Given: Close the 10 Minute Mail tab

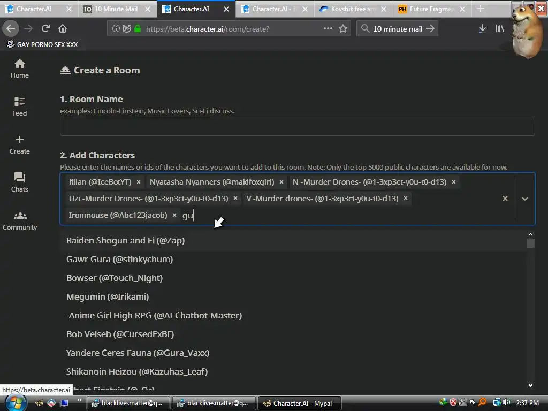Looking at the screenshot, I should pyautogui.click(x=148, y=9).
